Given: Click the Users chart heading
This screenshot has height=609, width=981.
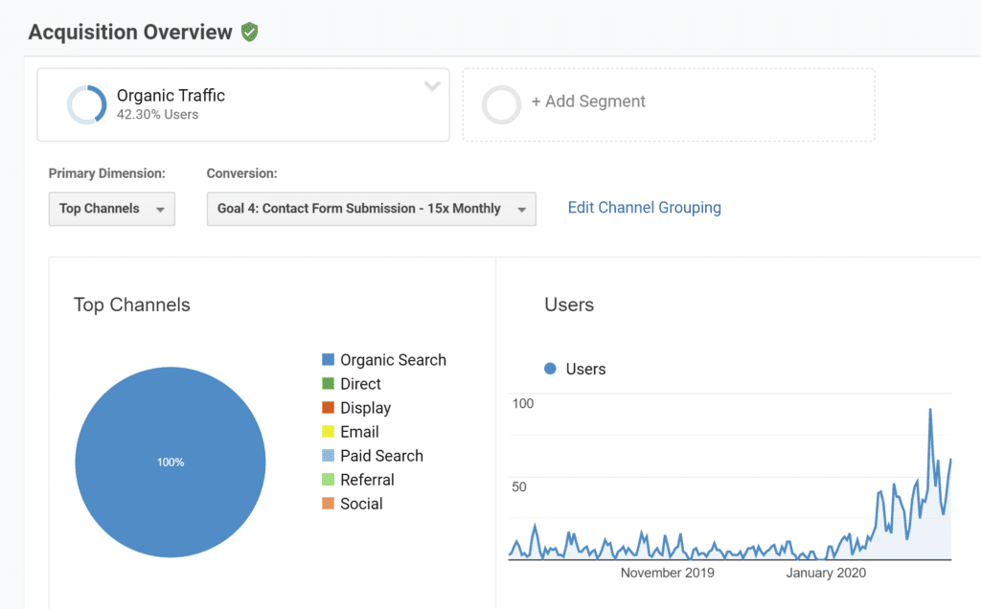Looking at the screenshot, I should click(569, 304).
